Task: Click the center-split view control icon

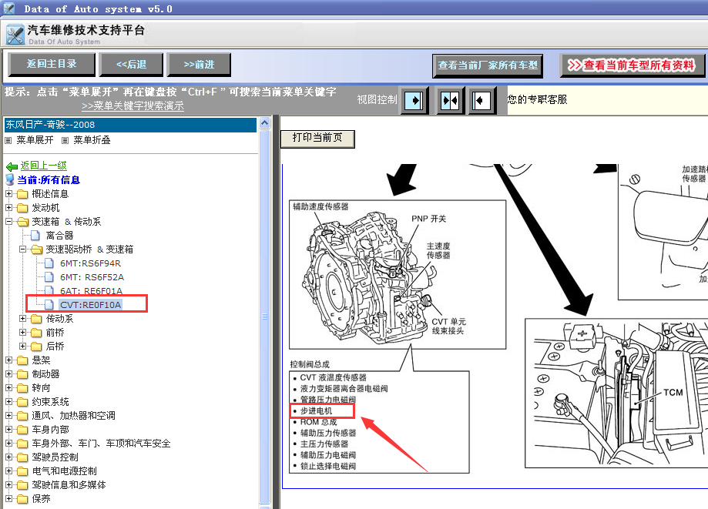Action: [x=450, y=100]
